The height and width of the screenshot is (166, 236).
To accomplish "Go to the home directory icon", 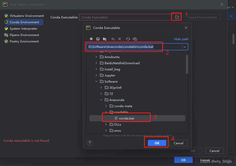I will click(91, 39).
